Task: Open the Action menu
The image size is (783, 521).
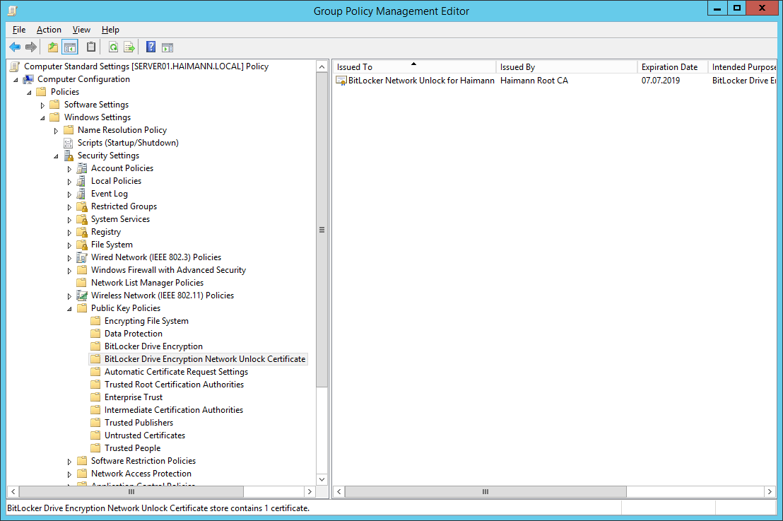Action: (x=49, y=30)
